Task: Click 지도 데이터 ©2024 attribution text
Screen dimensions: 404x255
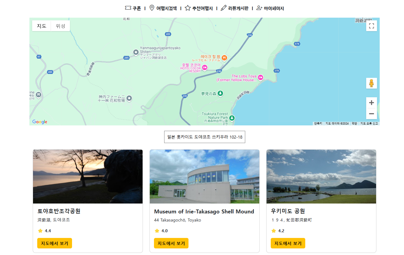Action: (x=337, y=124)
